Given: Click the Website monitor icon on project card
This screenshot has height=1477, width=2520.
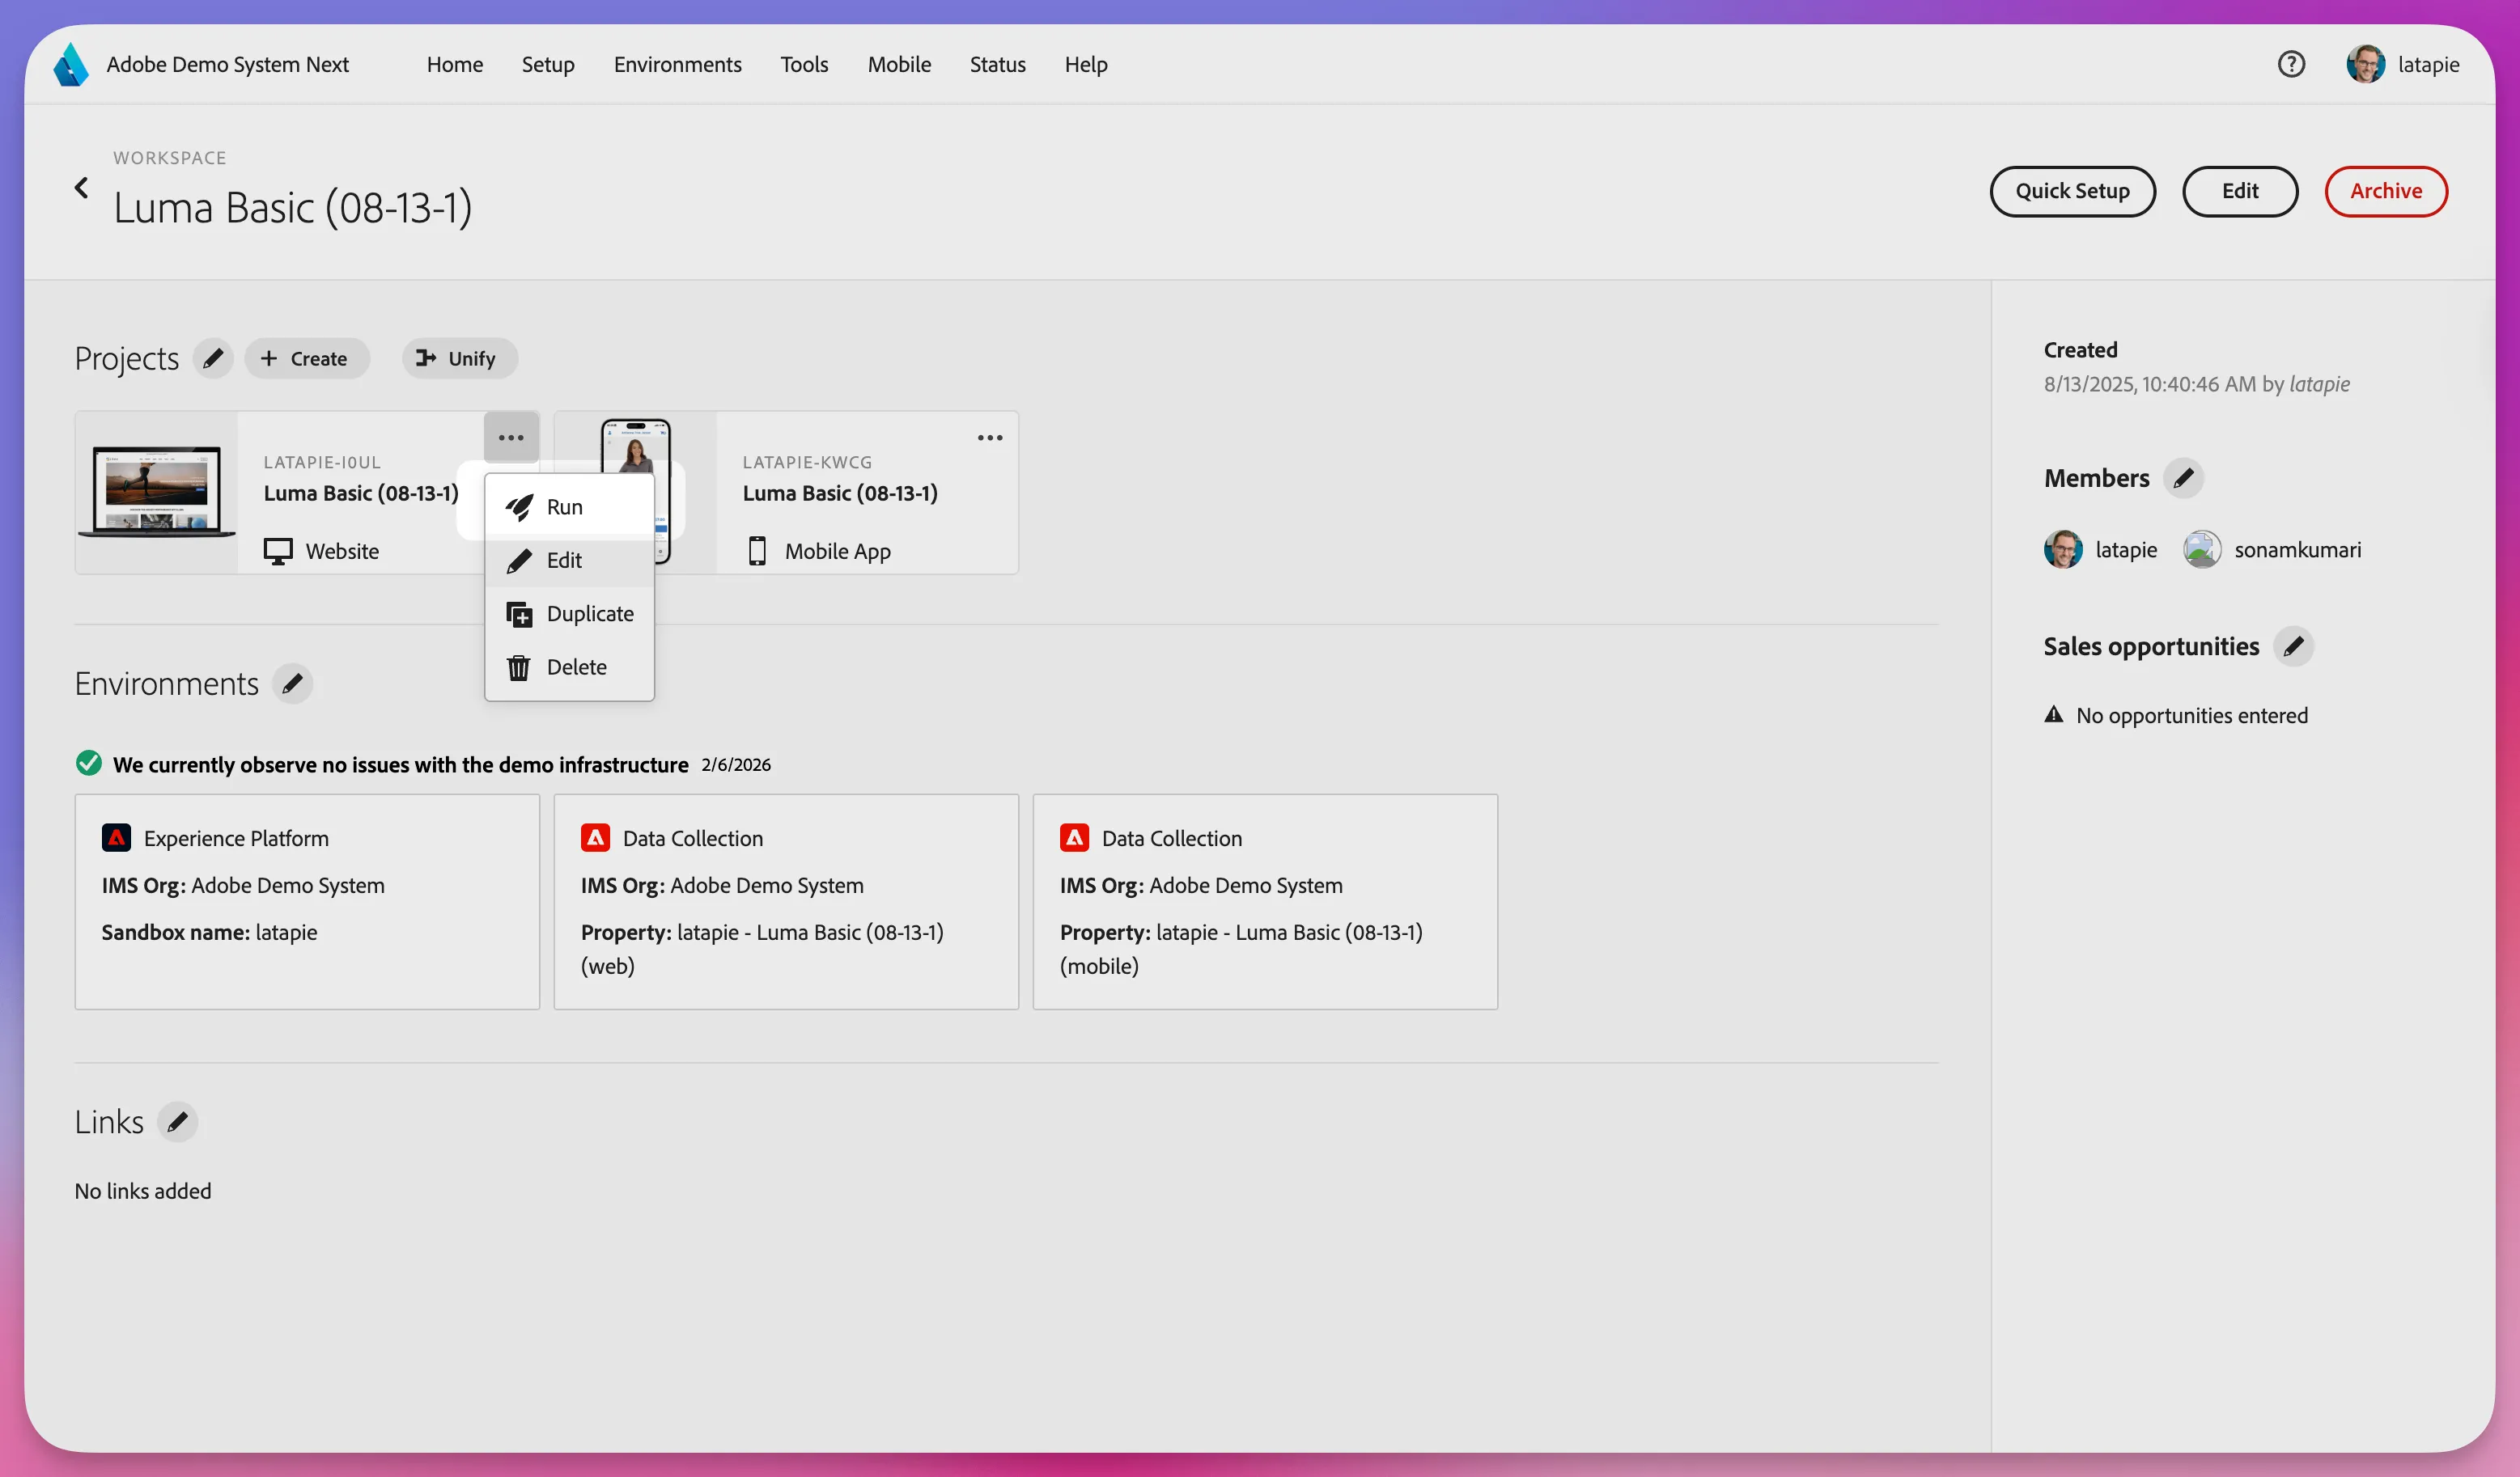Looking at the screenshot, I should (x=278, y=552).
